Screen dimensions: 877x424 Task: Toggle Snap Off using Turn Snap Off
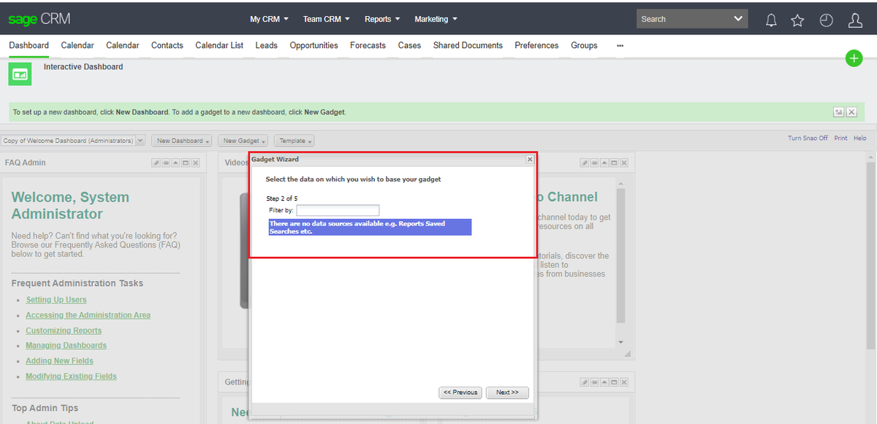[x=808, y=137]
